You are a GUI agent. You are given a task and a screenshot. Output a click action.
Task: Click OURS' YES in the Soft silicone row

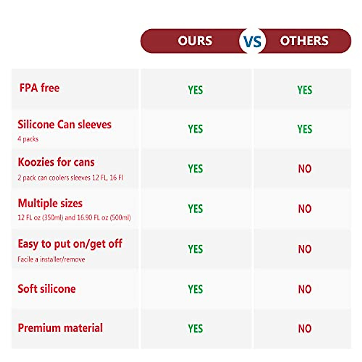click(195, 289)
